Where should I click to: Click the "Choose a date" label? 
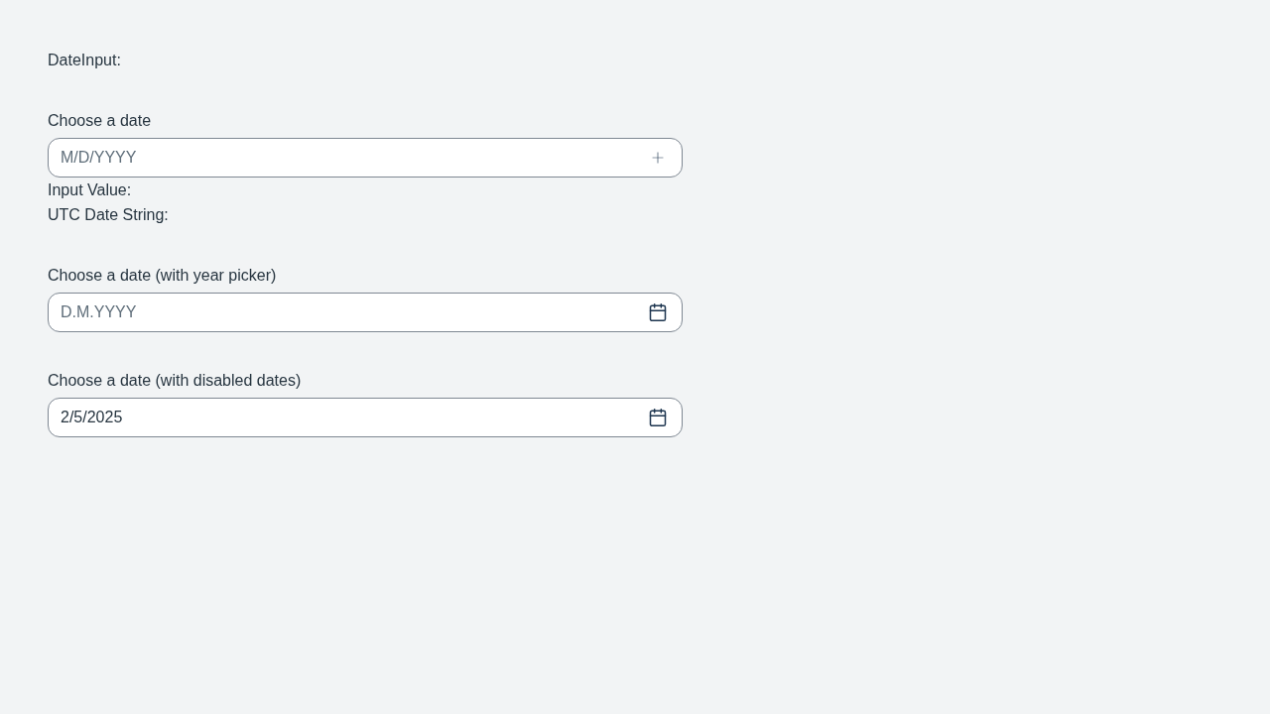[99, 121]
